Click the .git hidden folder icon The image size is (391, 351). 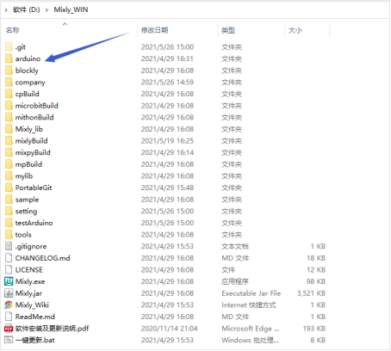click(x=9, y=46)
